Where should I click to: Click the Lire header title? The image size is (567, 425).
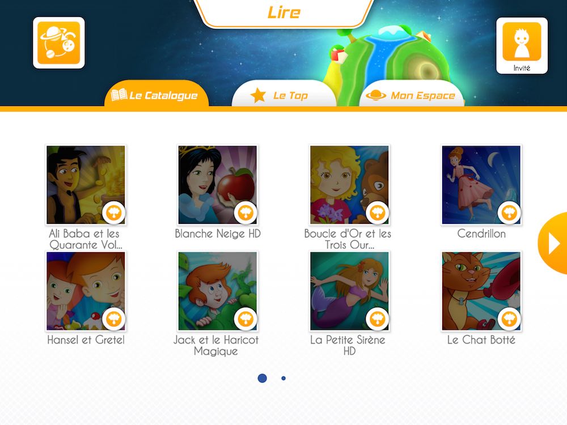(284, 12)
